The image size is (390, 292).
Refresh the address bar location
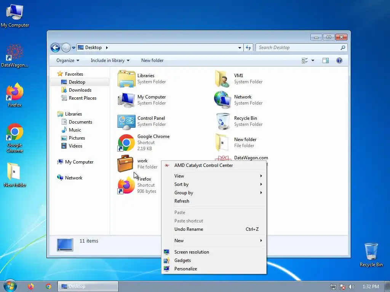click(248, 48)
